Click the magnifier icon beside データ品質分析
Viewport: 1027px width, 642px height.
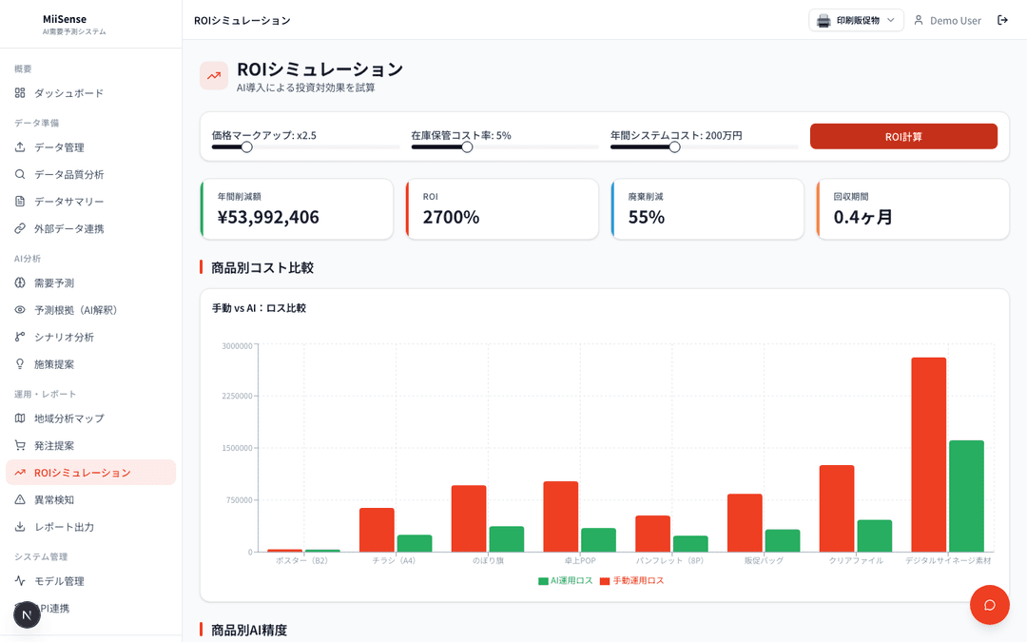20,174
